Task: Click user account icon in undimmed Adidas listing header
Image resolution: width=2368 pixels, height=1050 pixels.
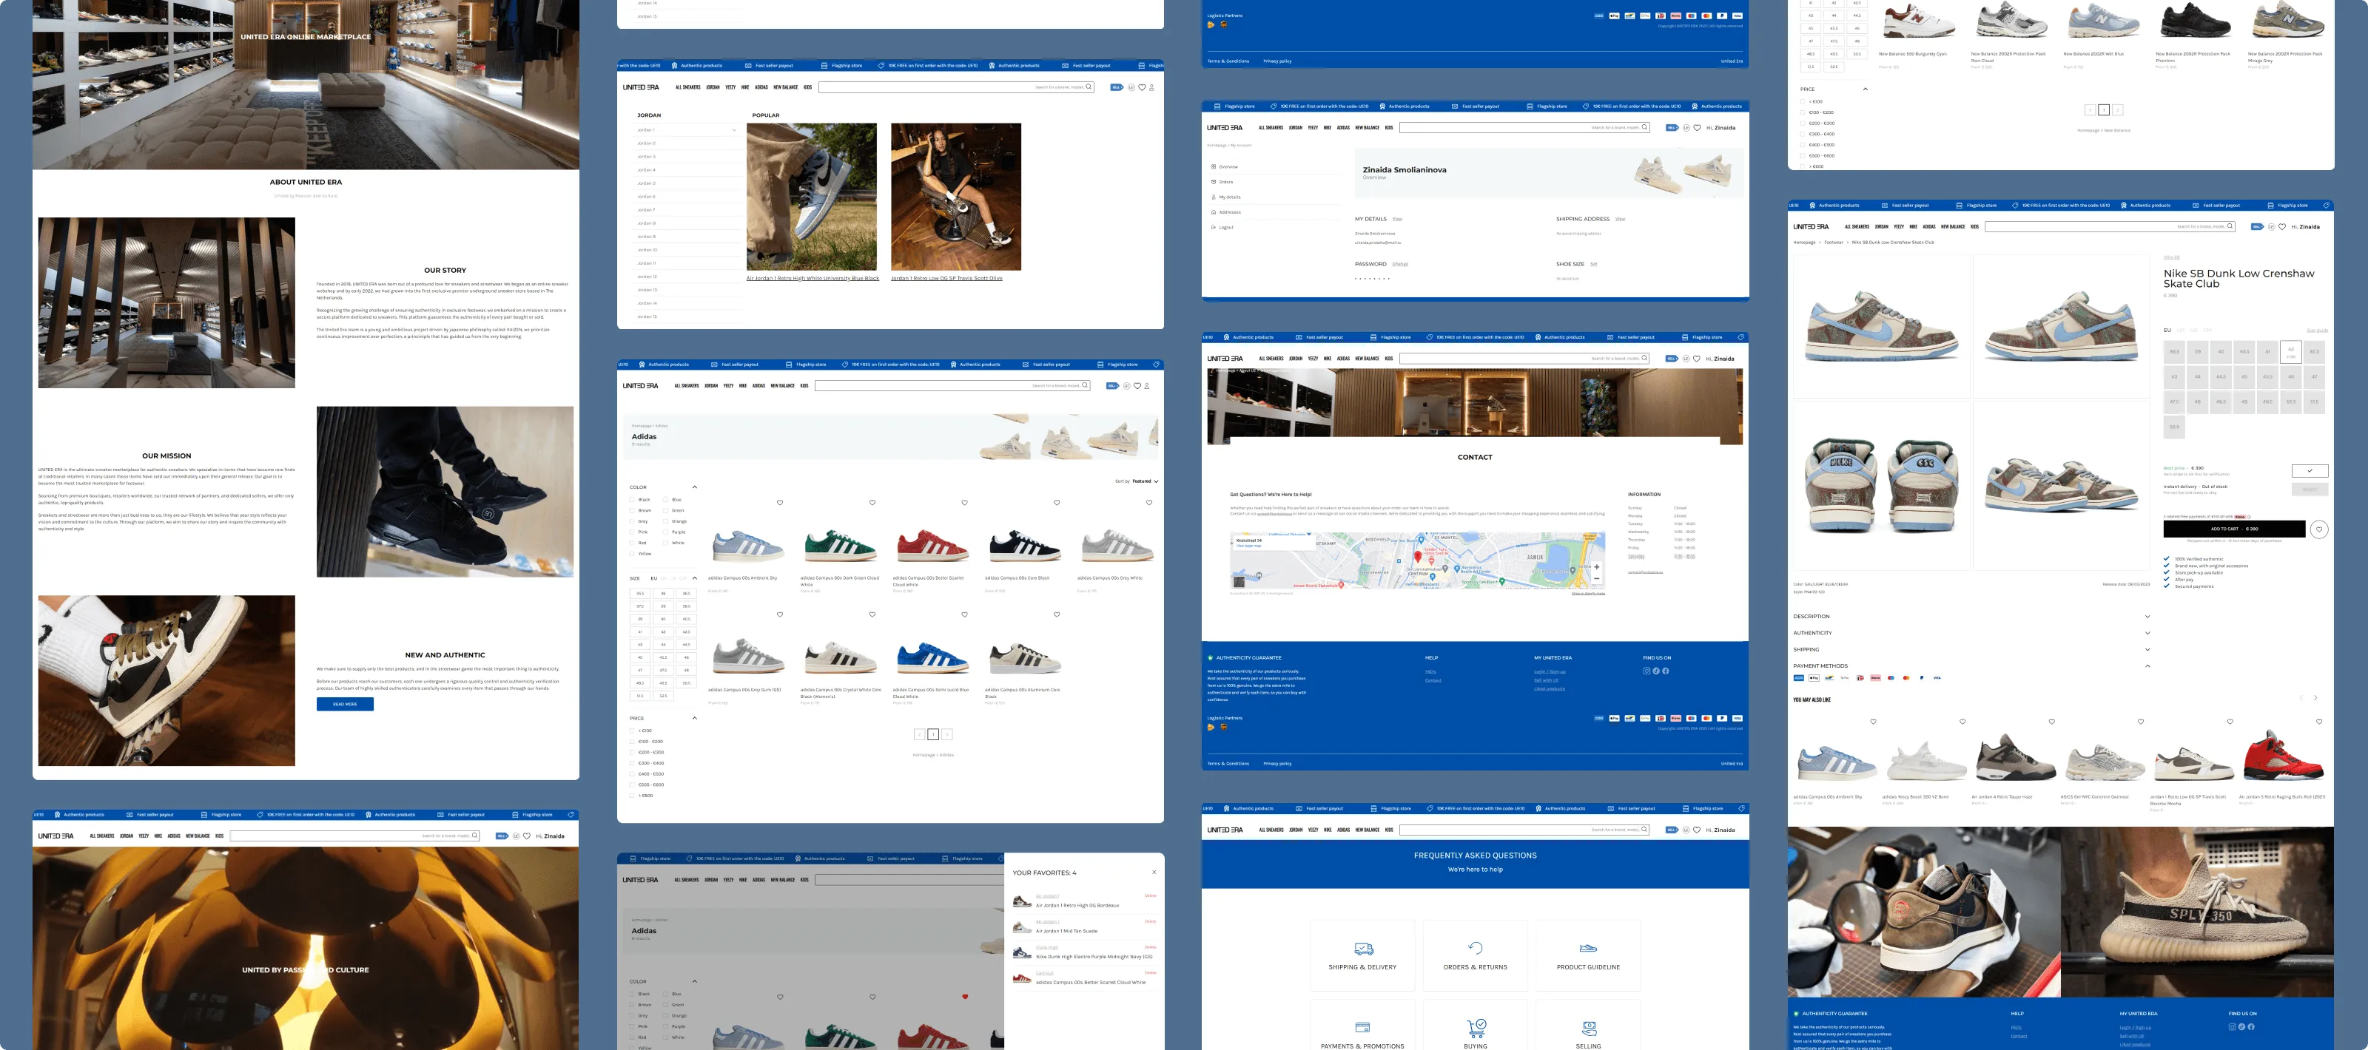Action: tap(1147, 386)
